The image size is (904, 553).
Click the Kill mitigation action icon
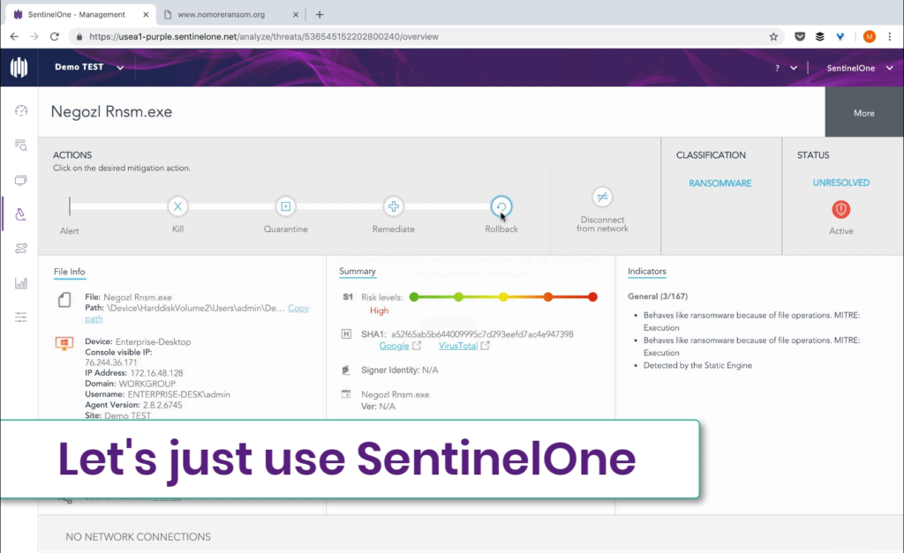pos(177,206)
